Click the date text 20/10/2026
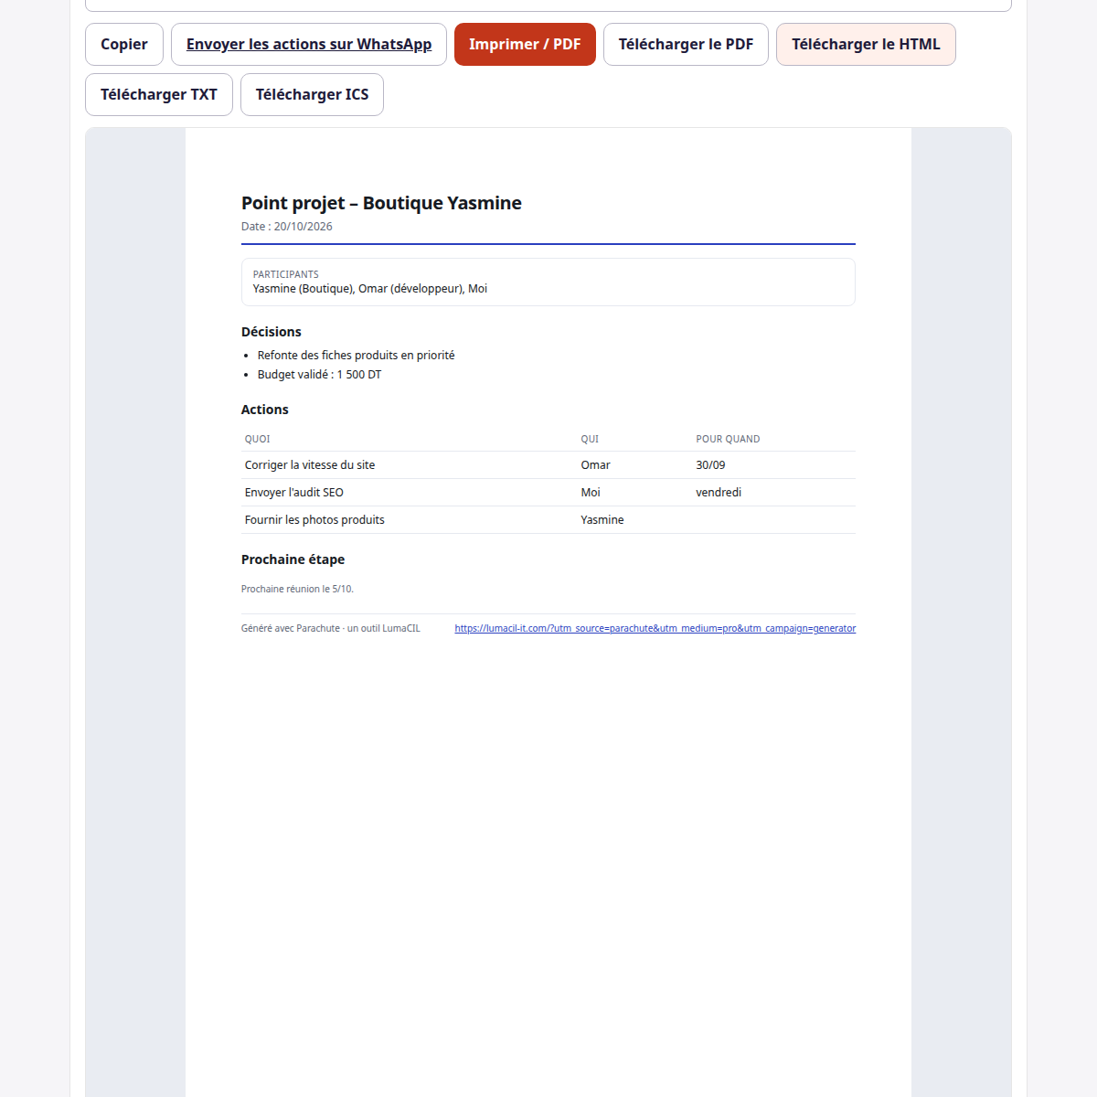1097x1097 pixels. point(303,227)
